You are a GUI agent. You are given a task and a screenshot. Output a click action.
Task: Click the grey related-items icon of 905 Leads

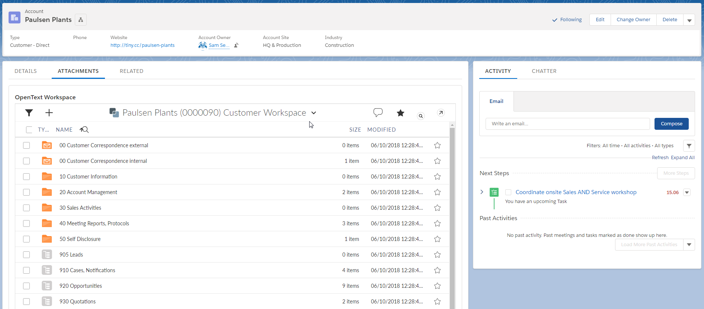coord(47,255)
